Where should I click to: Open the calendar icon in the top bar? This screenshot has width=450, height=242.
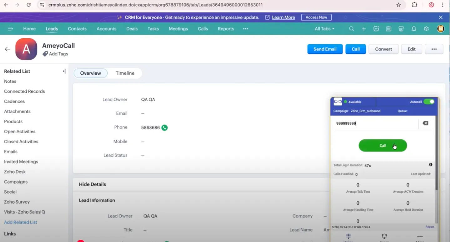pos(388,29)
